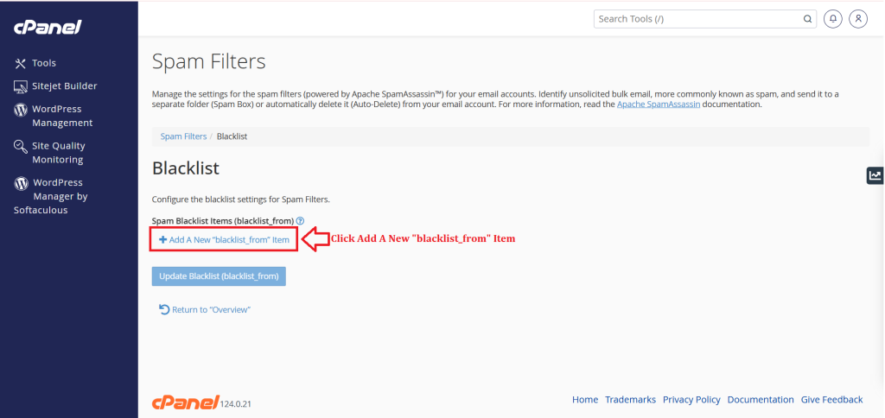The height and width of the screenshot is (418, 885).
Task: Open the Documentation footer link
Action: pos(761,399)
